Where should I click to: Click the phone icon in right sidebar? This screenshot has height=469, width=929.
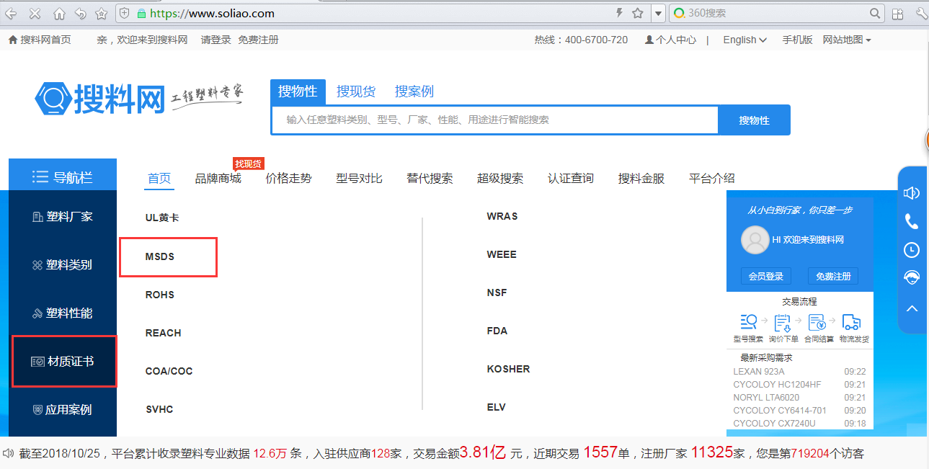(x=912, y=221)
